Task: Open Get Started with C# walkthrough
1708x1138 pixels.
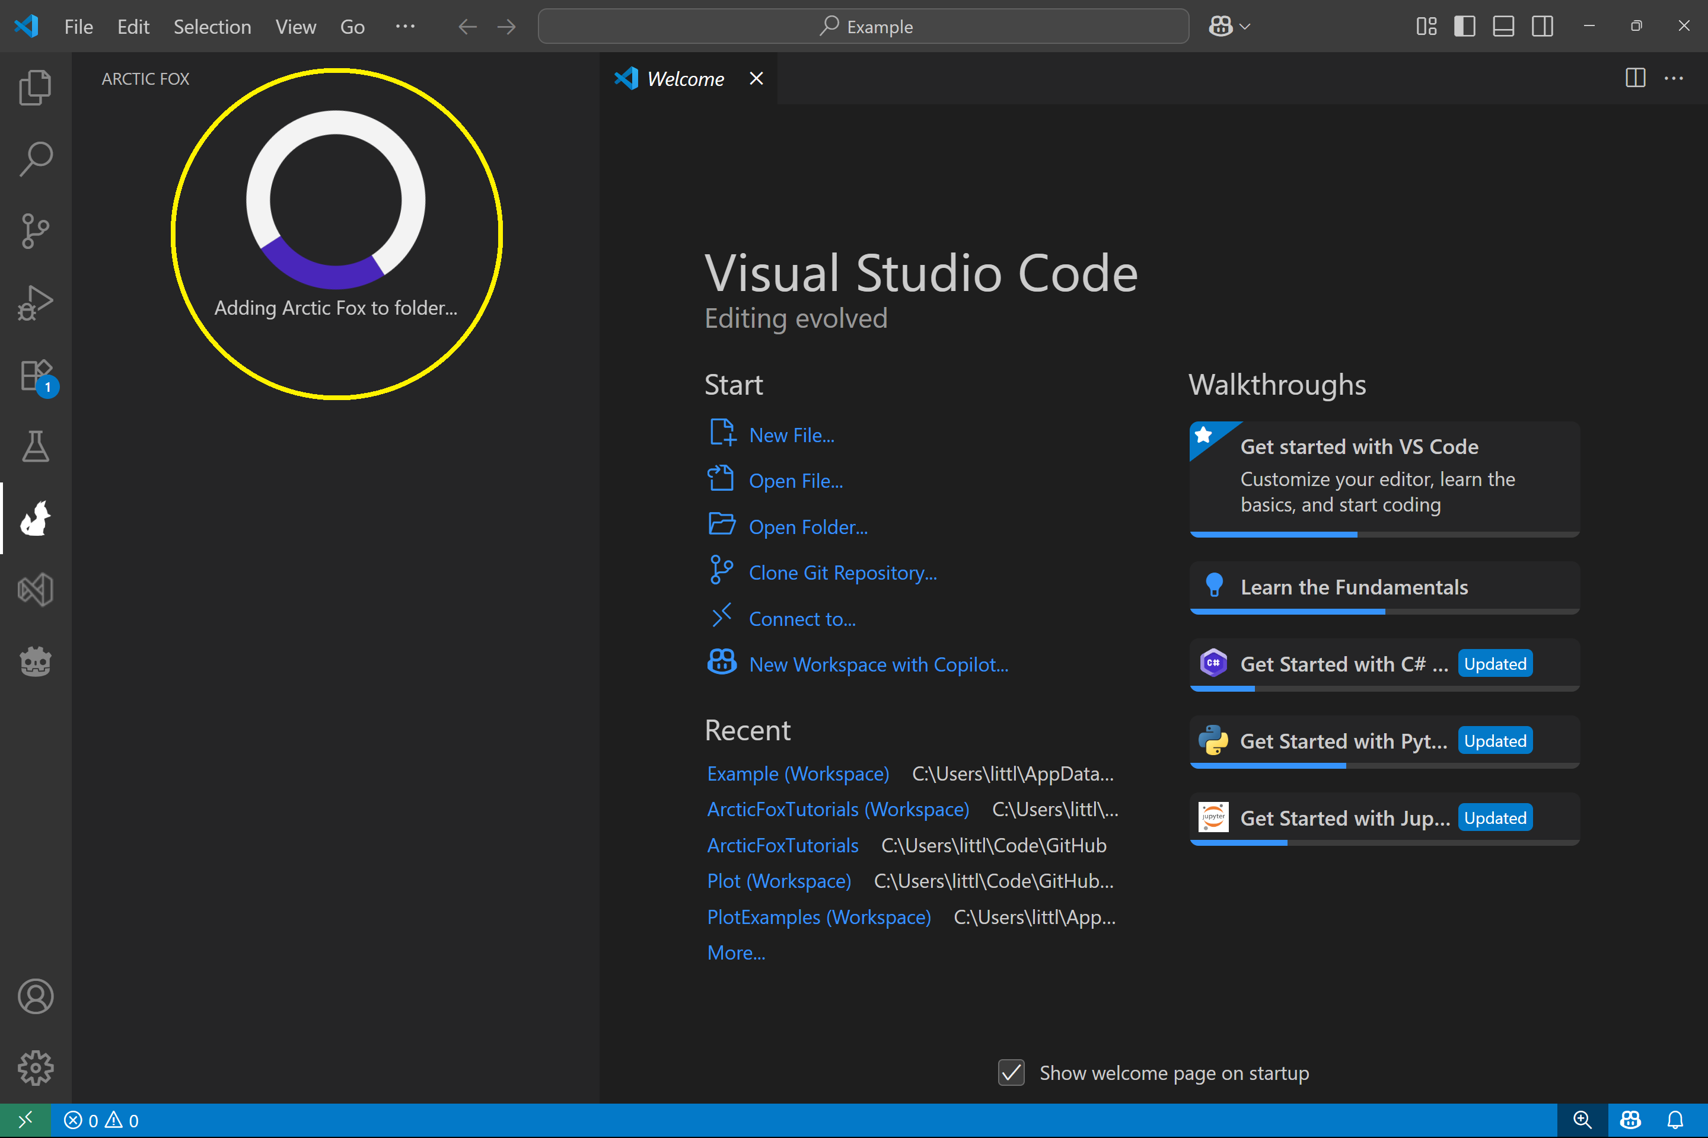Action: click(x=1384, y=664)
